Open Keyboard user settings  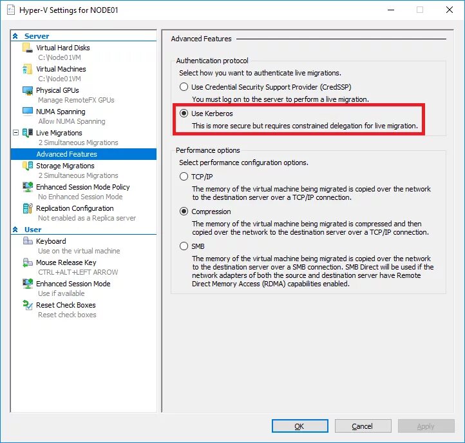tap(51, 241)
